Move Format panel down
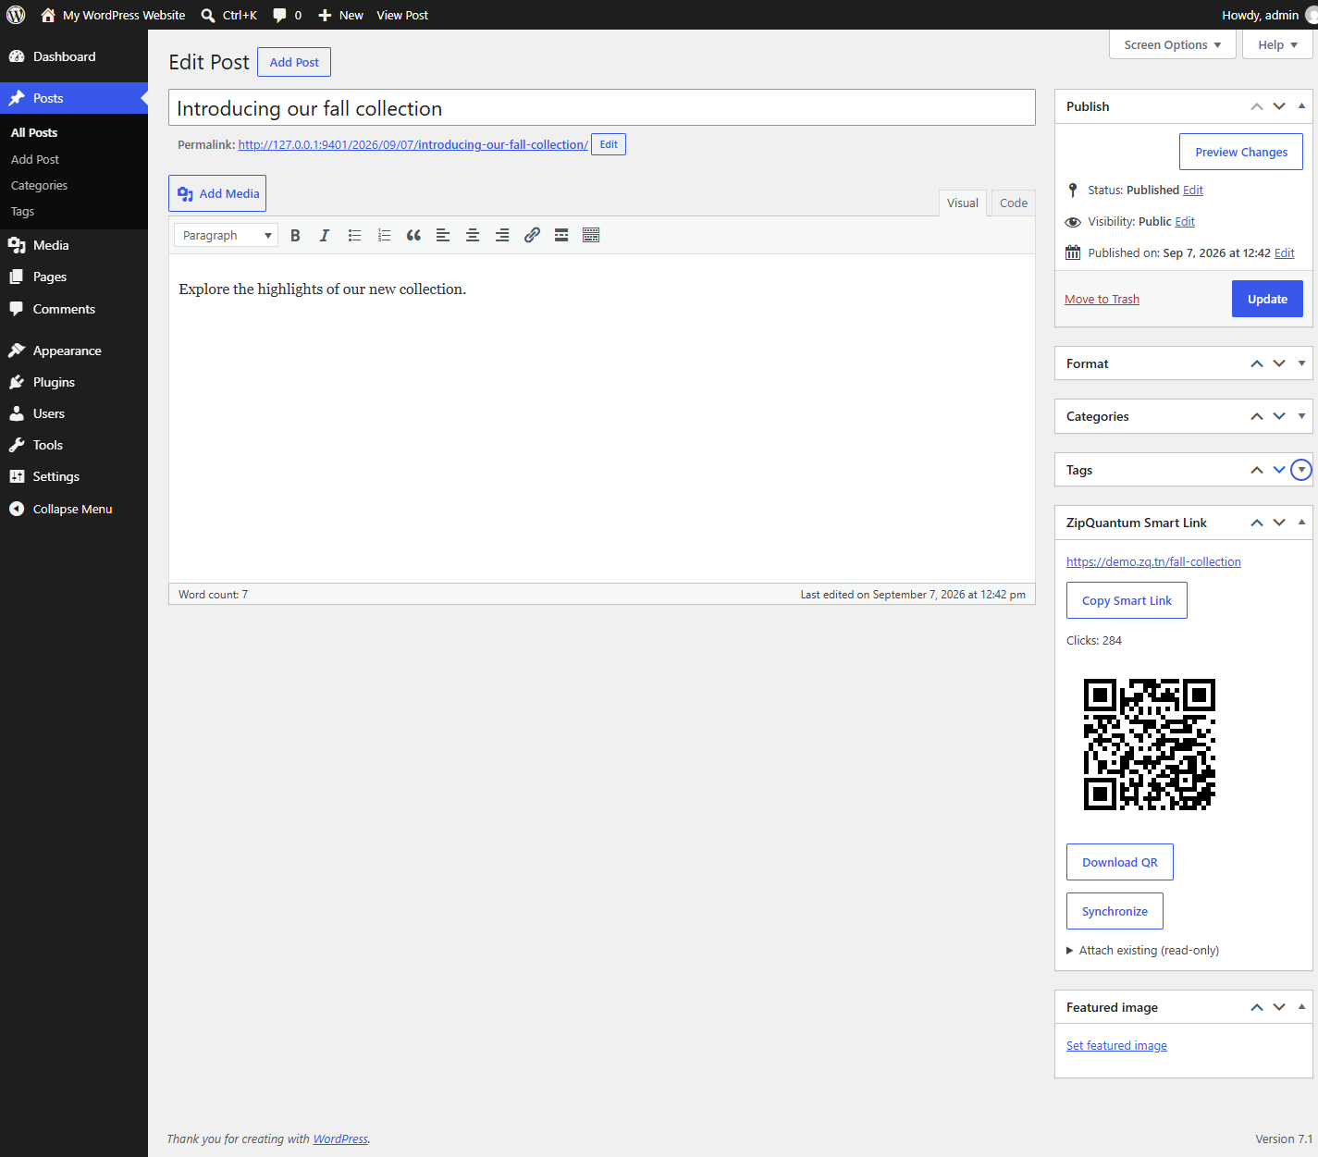 (x=1279, y=363)
